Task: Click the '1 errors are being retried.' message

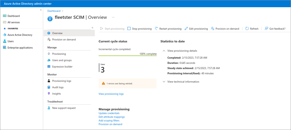Action: click(x=120, y=83)
